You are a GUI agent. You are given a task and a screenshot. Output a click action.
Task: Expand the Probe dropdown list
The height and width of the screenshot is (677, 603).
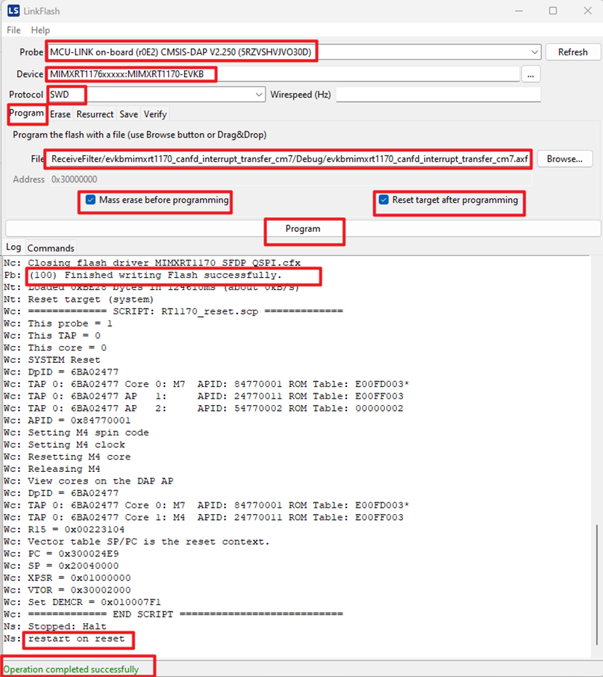(535, 52)
